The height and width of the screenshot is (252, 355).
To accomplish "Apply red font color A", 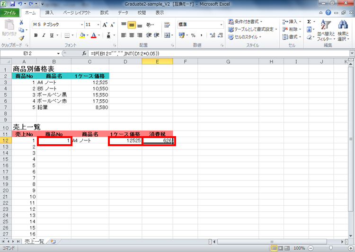I will pos(94,35).
